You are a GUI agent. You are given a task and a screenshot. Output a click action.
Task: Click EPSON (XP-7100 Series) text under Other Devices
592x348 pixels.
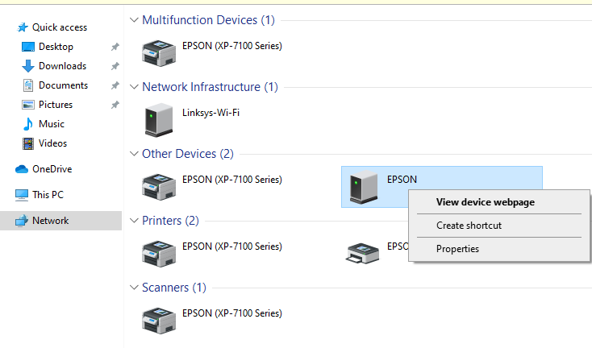click(x=232, y=180)
